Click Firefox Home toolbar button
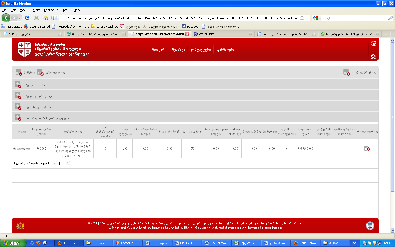The image size is (395, 247). pos(46,18)
